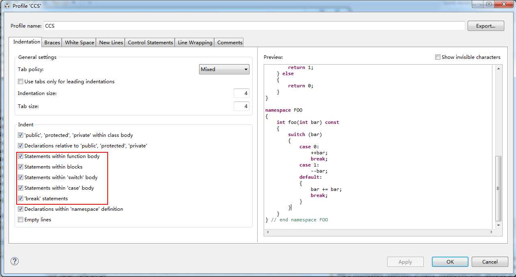The image size is (516, 277).
Task: Open the New Lines tab
Action: click(111, 42)
